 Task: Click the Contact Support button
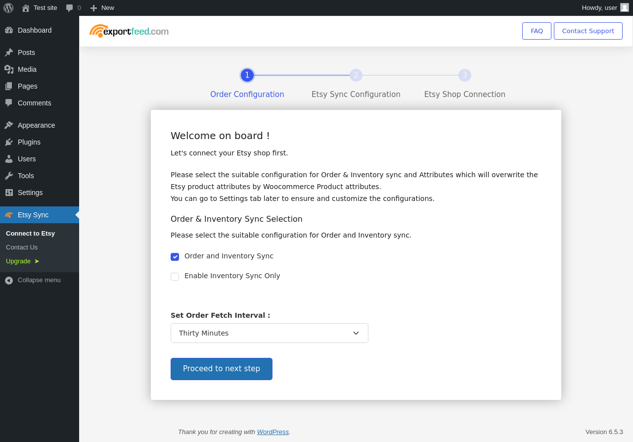click(588, 31)
